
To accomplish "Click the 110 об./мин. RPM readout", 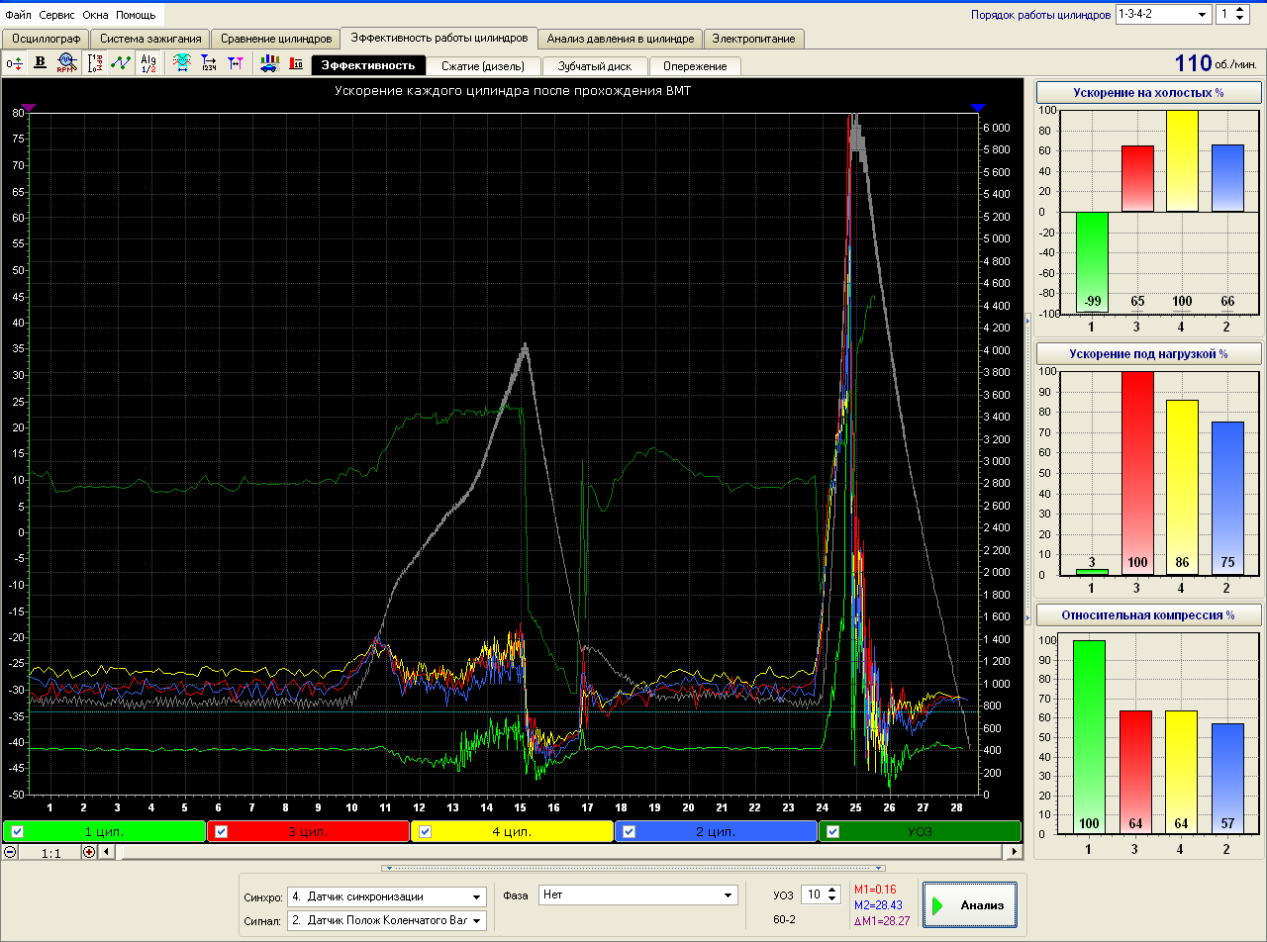I will click(x=1217, y=63).
